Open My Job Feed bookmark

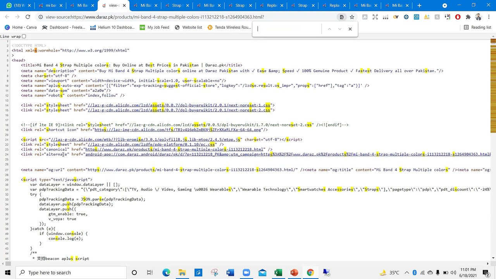154,28
